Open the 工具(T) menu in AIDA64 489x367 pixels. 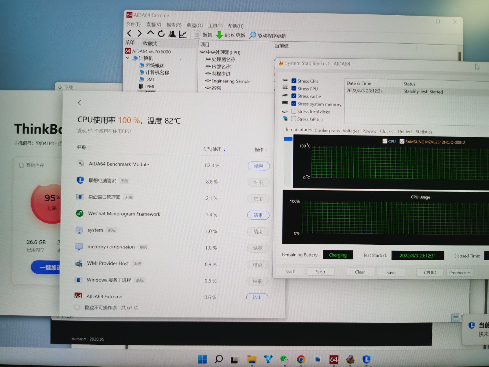215,26
